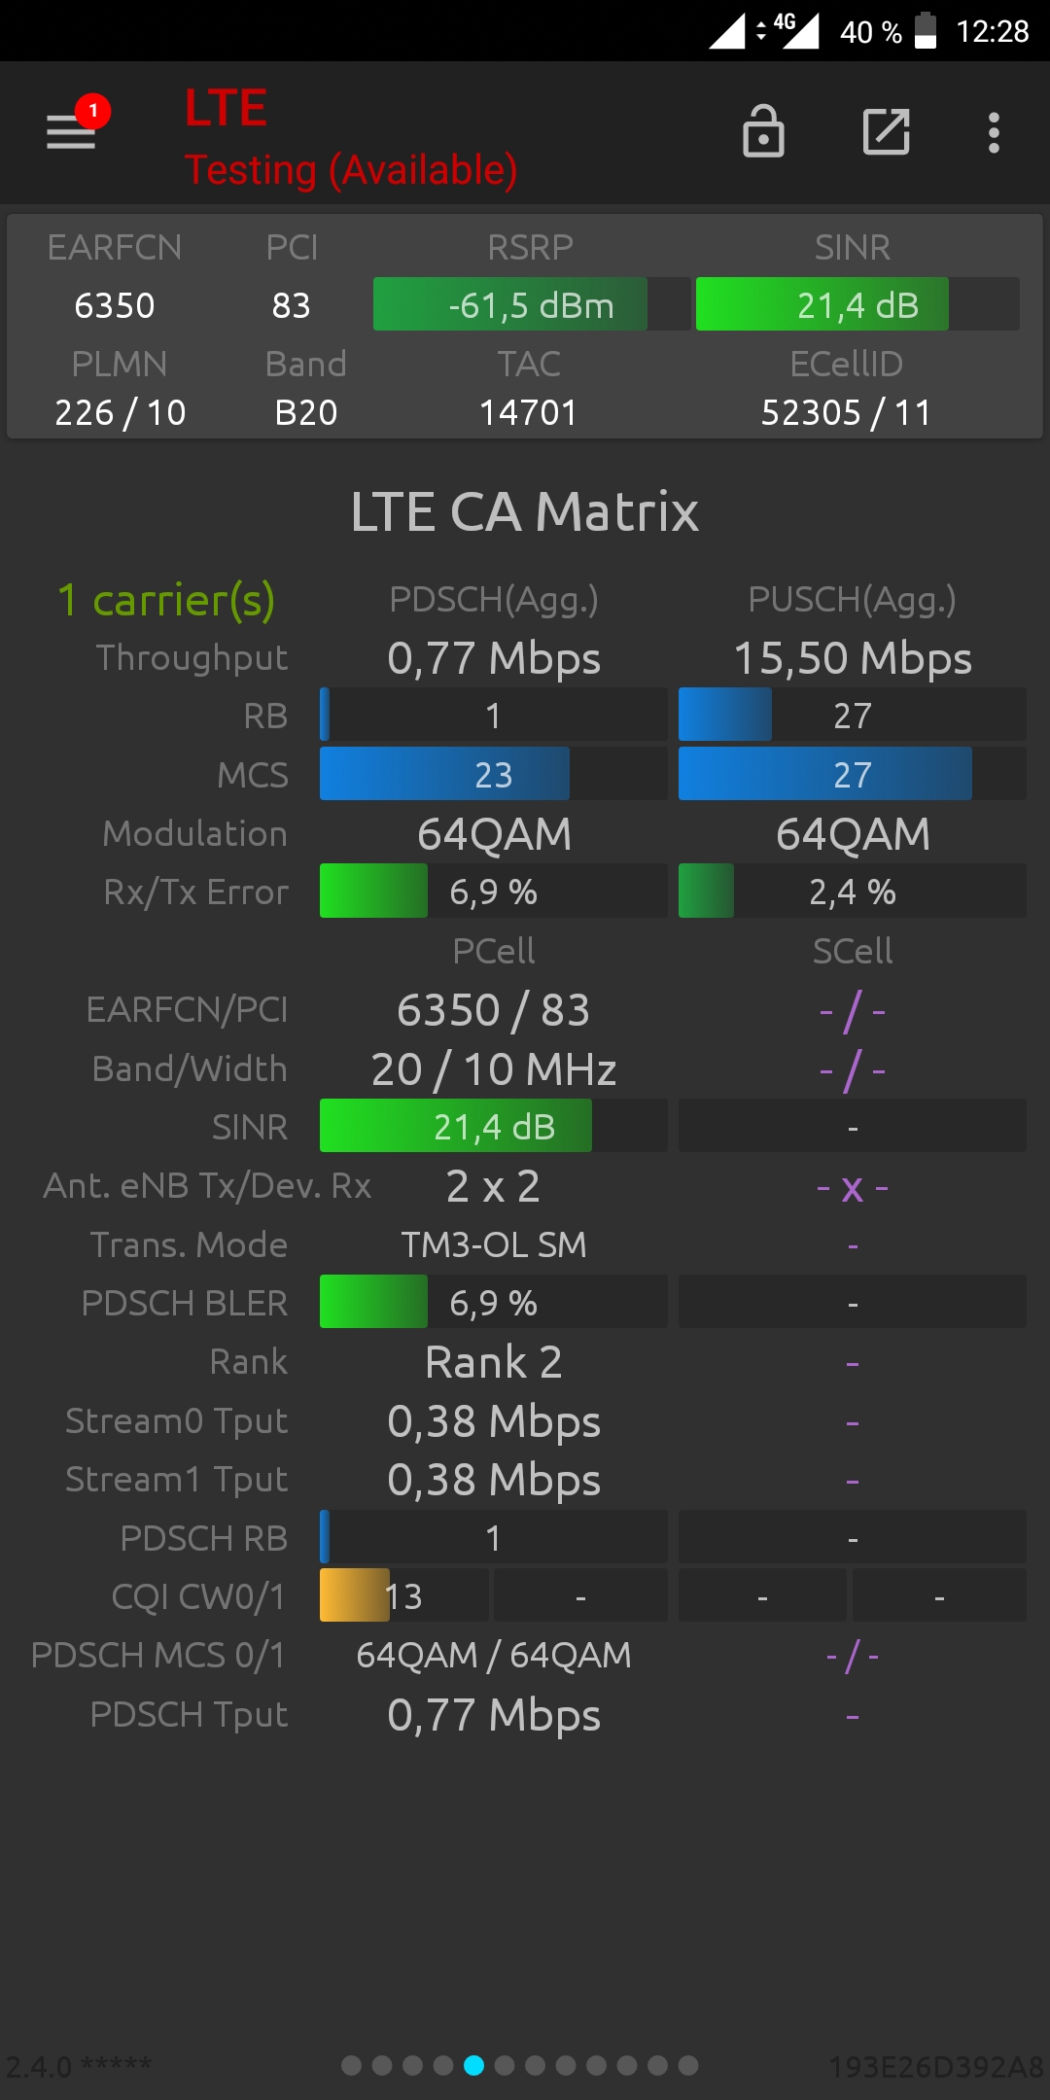Go to the first page indicator dot
This screenshot has height=2100, width=1050.
(x=352, y=2065)
